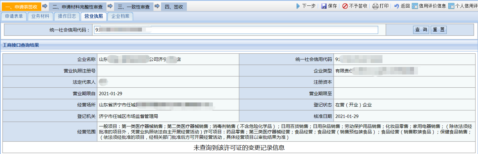The image size is (478, 154).
Task: Show the 企业档案 tab
Action: coord(120,16)
